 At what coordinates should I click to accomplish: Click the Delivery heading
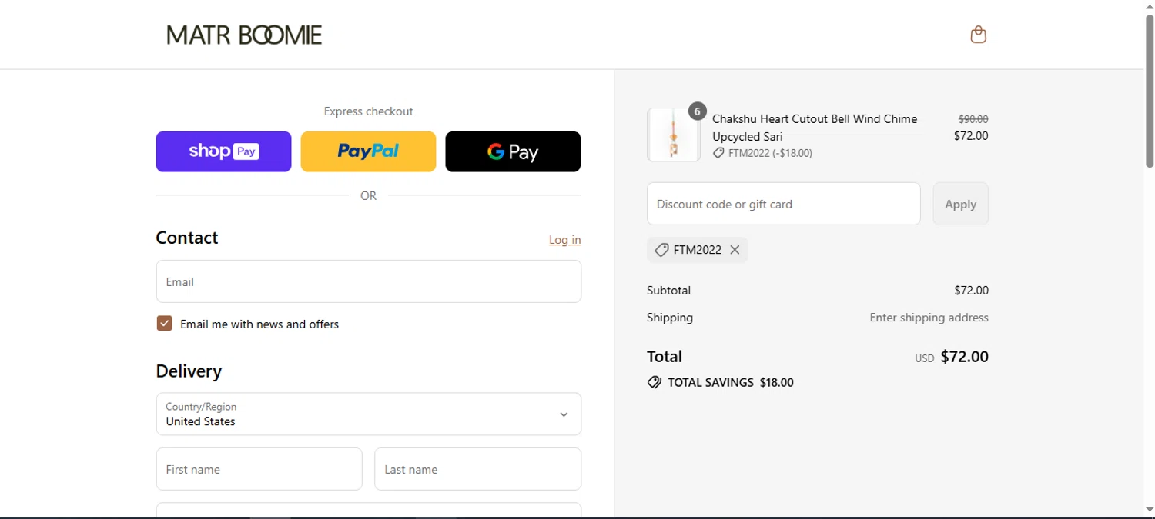tap(189, 371)
